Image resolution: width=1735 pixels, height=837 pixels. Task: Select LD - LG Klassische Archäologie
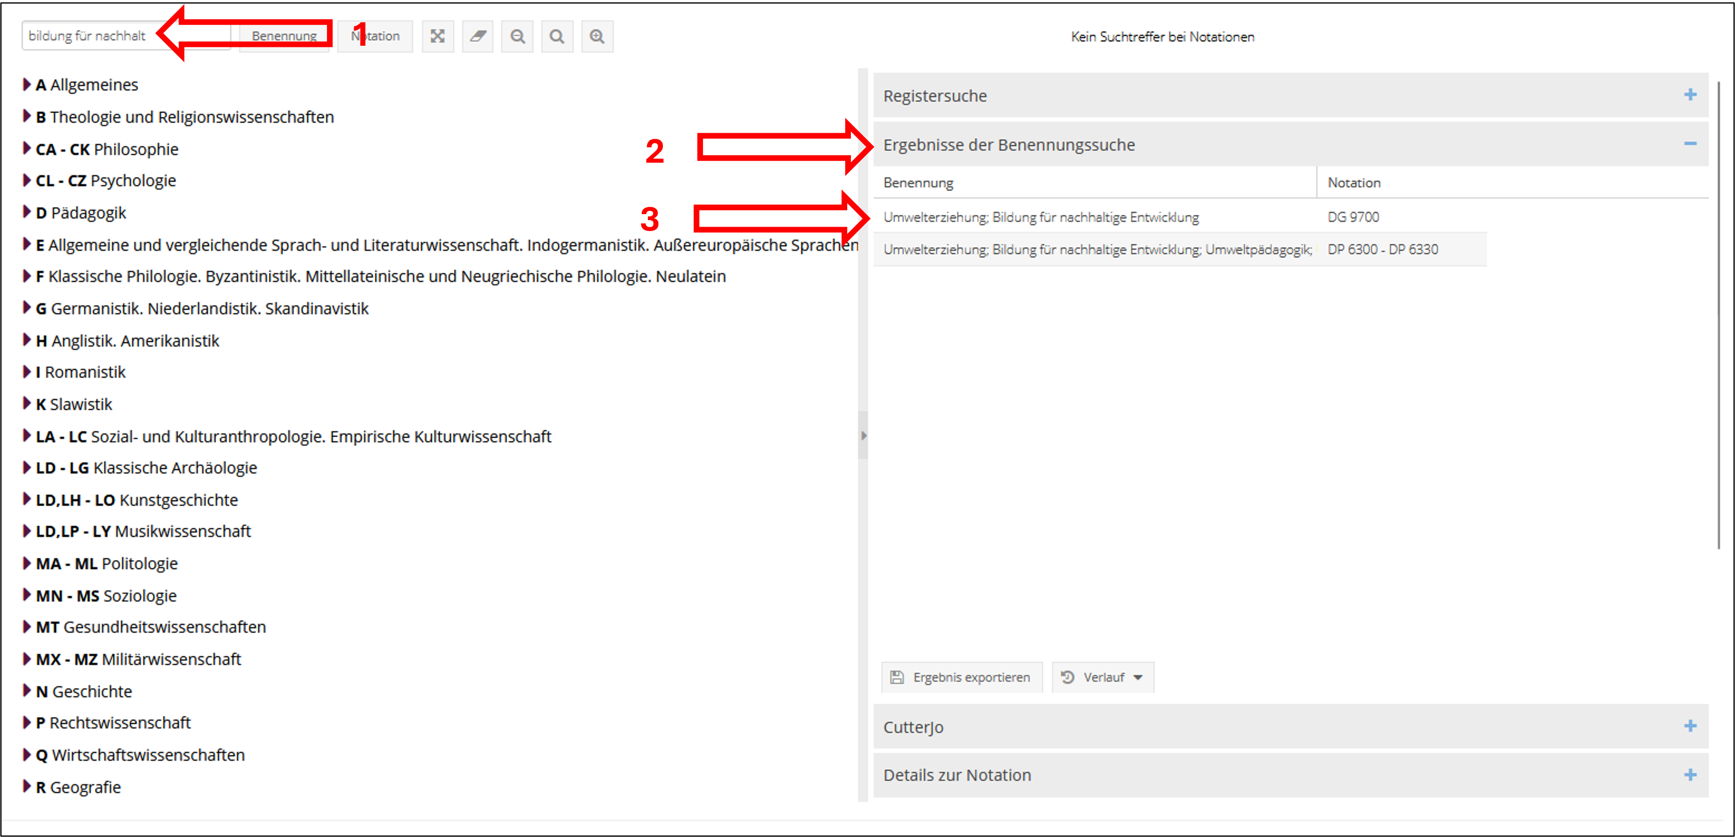pos(146,467)
